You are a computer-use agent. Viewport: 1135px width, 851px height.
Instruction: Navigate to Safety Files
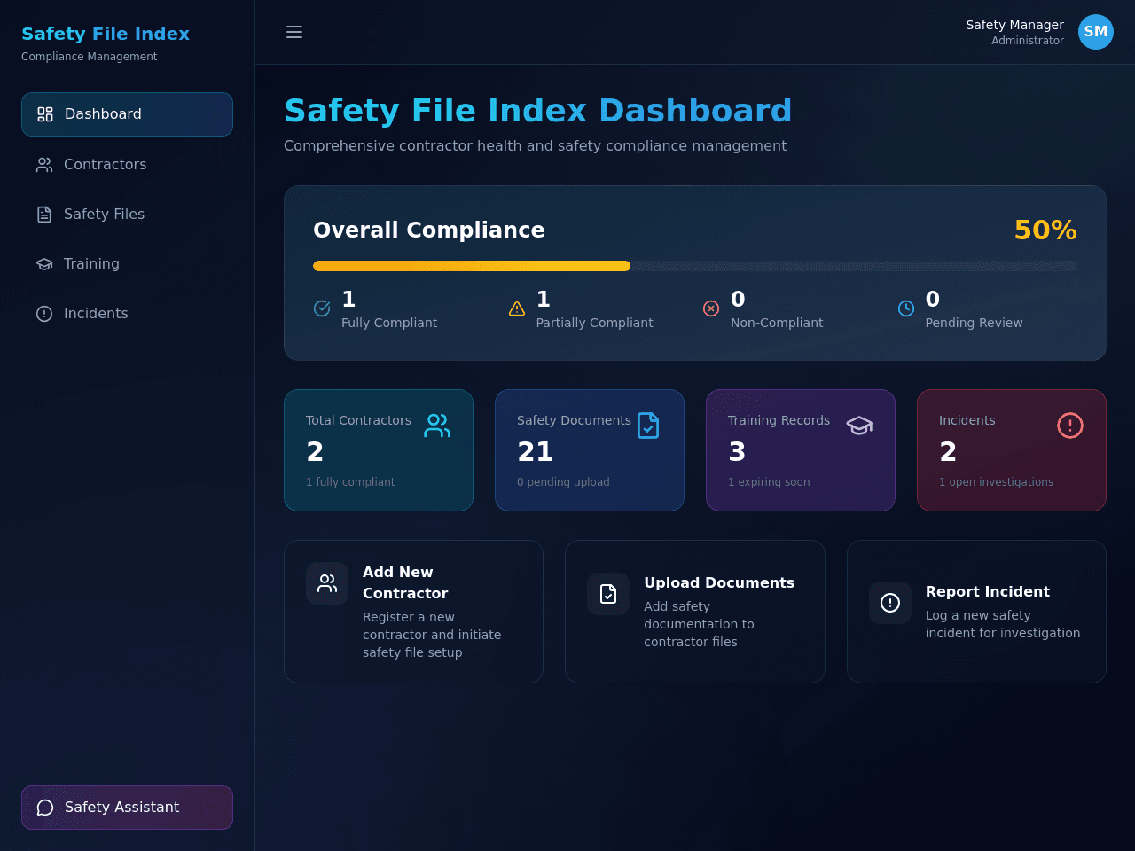click(127, 215)
